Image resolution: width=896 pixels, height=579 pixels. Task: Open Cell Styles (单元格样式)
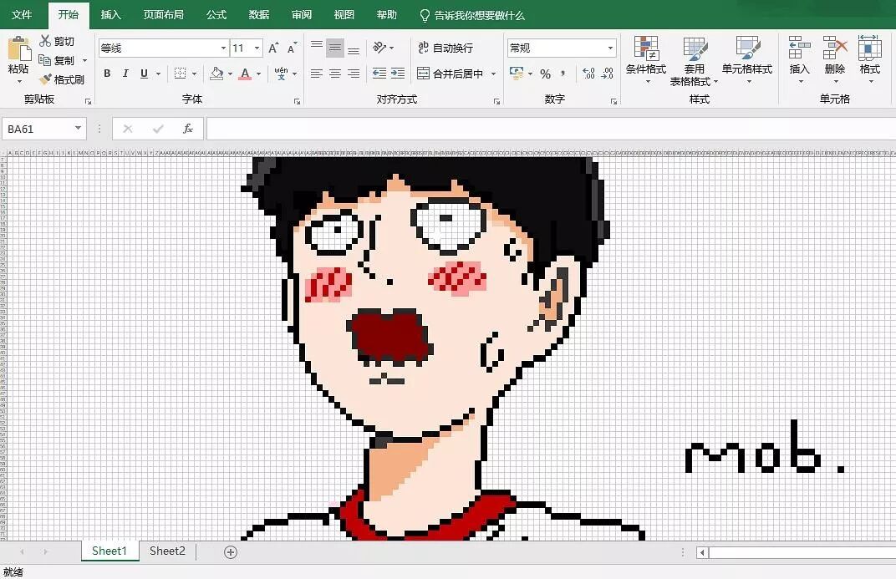point(747,59)
